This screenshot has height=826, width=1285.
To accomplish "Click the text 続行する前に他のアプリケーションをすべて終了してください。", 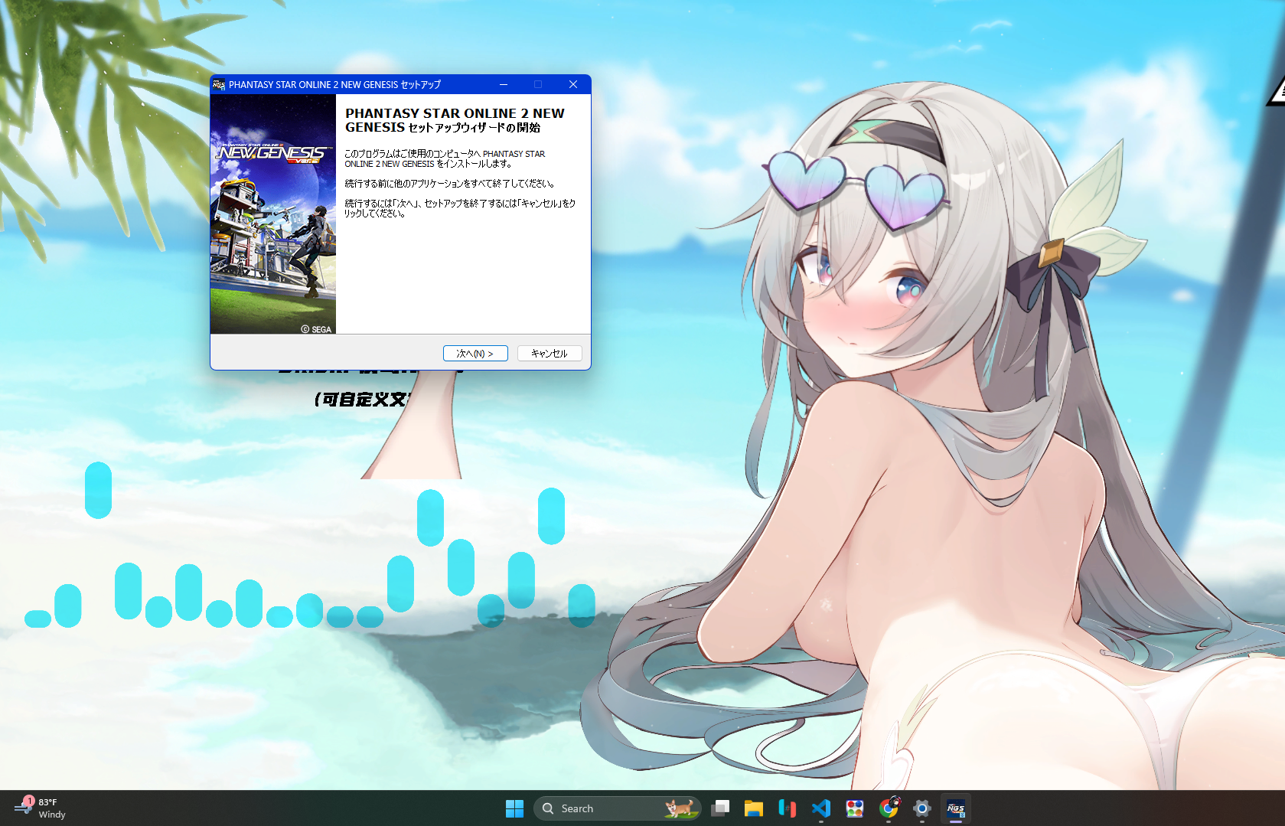I will [450, 184].
